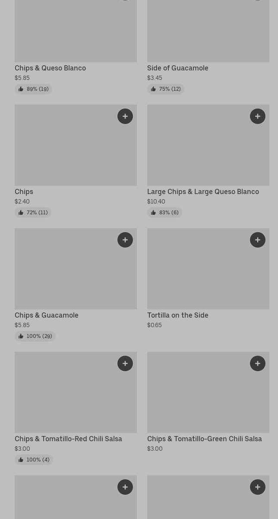Screen dimensions: 278x519
Task: Add plain Chips using its plus button
Action: [125, 116]
